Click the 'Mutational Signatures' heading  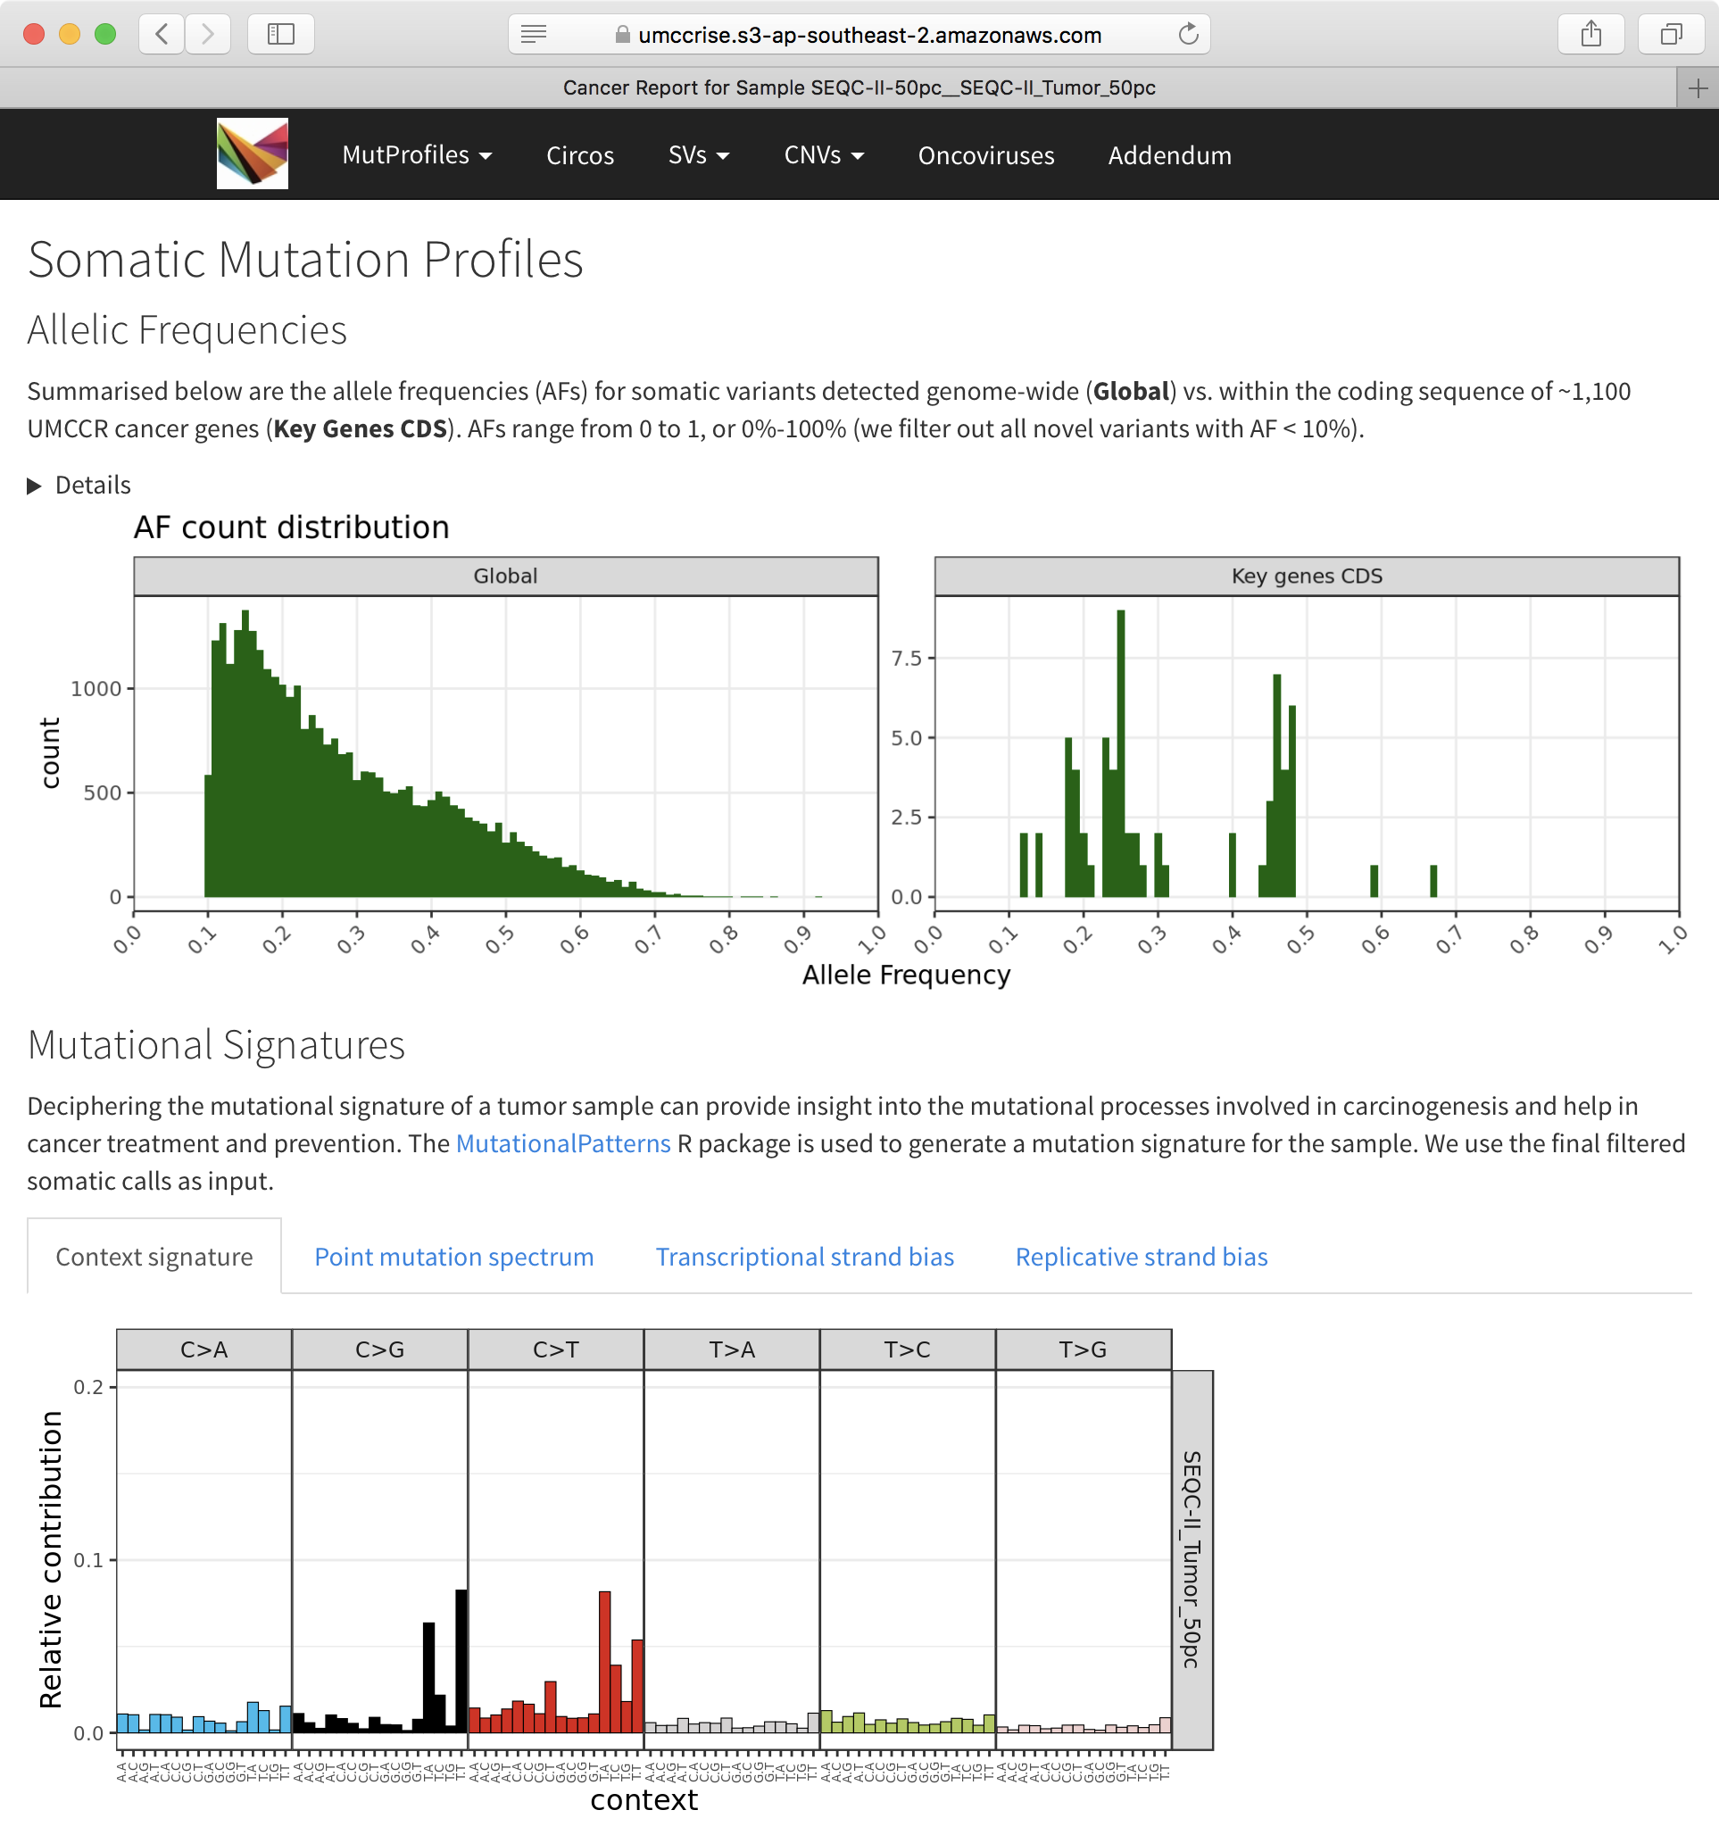coord(216,1044)
